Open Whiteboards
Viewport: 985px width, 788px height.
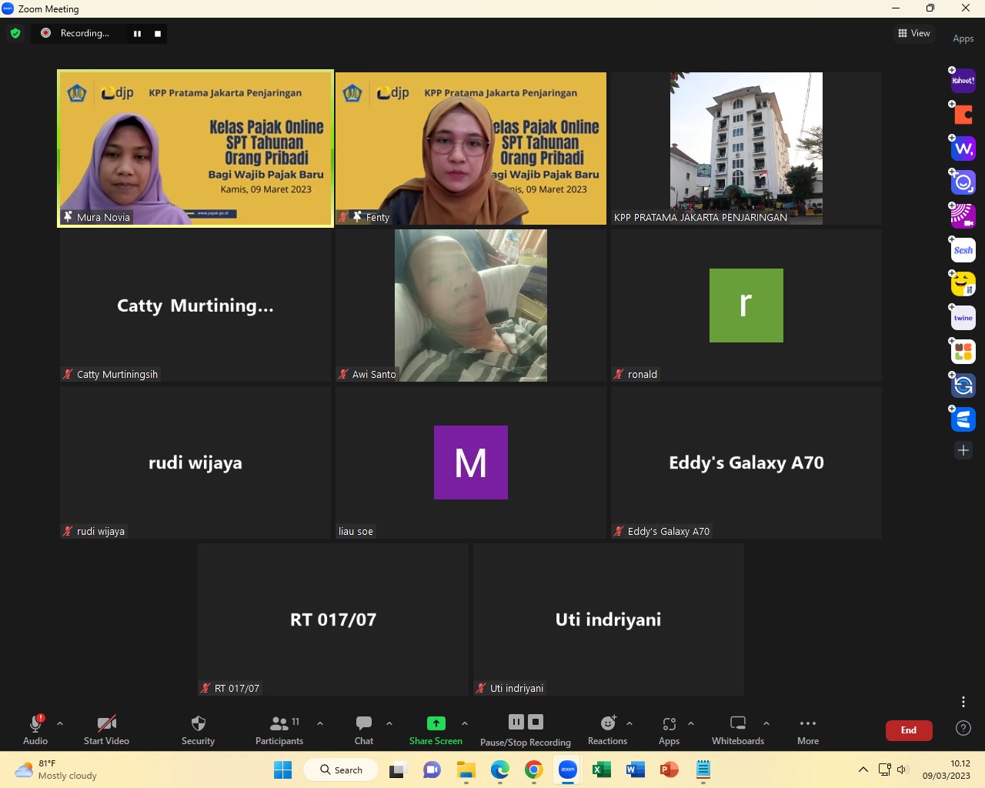pos(737,730)
